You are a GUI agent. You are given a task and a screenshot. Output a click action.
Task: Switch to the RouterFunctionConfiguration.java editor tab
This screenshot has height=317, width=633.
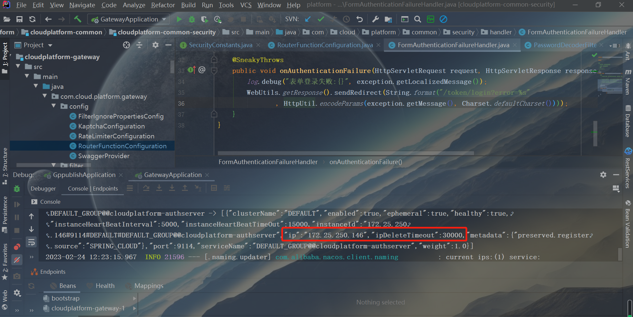(325, 45)
